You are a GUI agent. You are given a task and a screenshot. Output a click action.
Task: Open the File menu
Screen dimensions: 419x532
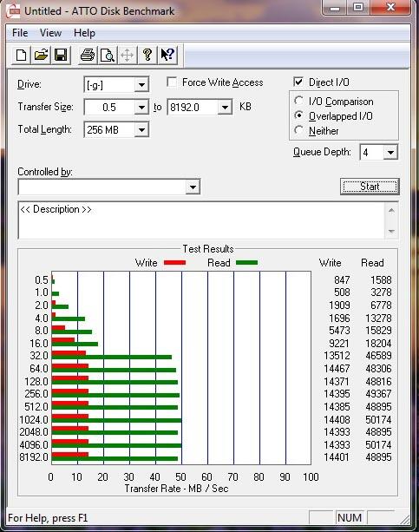point(20,33)
